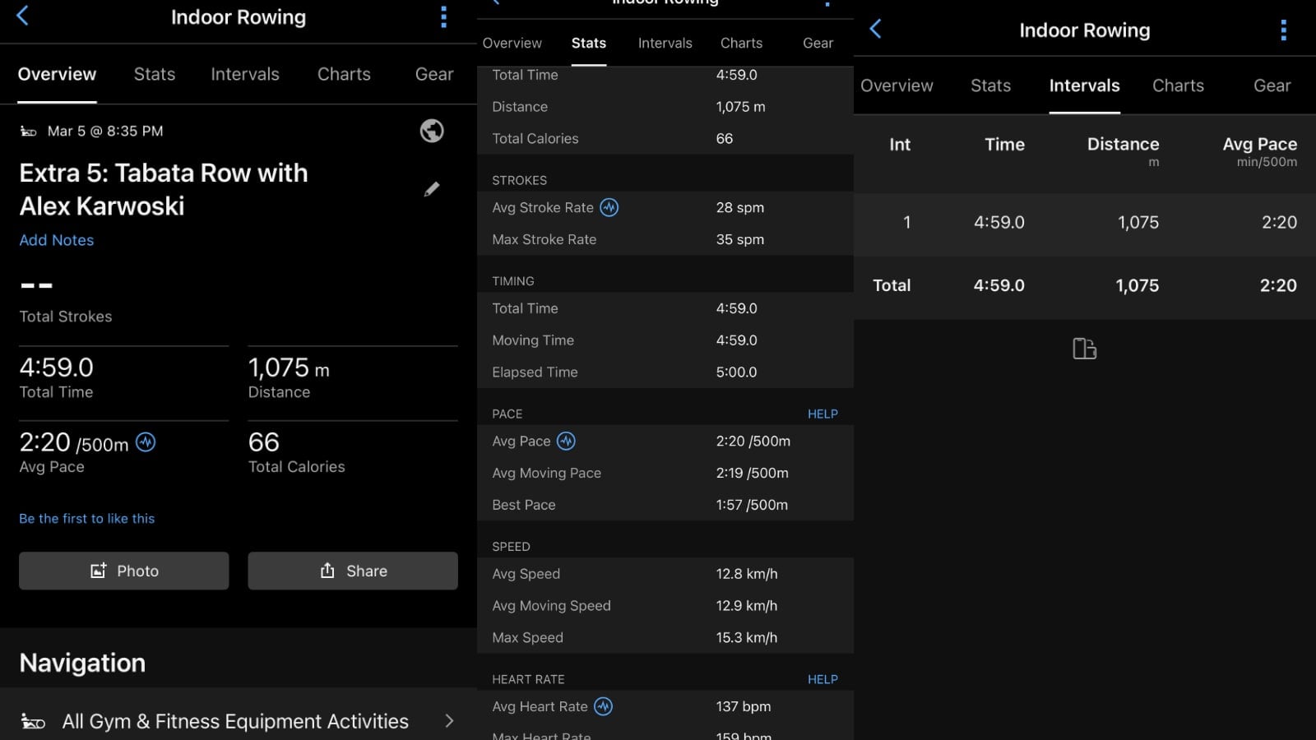The width and height of the screenshot is (1316, 740).
Task: Tap the back arrow on left Indoor Rowing screen
Action: click(x=23, y=16)
